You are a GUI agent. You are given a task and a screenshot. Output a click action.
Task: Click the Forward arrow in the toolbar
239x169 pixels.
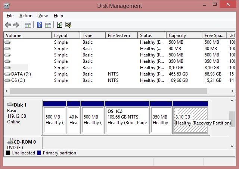(x=16, y=25)
